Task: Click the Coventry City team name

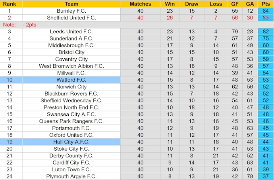Action: (71, 59)
